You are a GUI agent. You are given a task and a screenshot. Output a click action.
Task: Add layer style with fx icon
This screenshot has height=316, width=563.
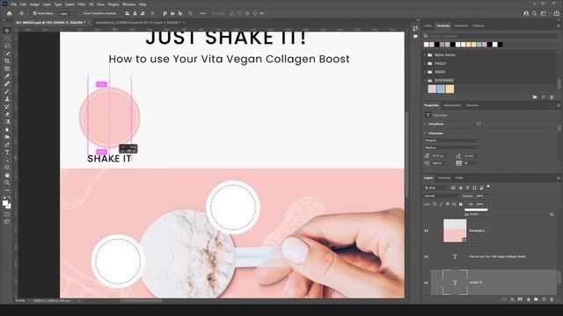coord(512,299)
